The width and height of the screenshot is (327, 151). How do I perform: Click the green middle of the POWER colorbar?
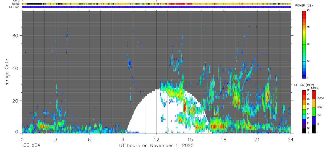pyautogui.click(x=304, y=45)
